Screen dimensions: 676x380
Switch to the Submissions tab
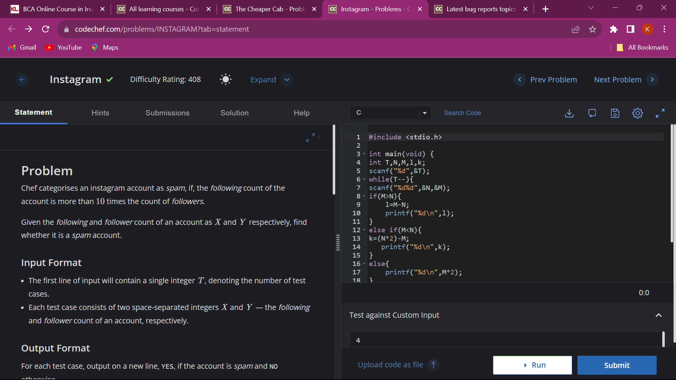(167, 113)
